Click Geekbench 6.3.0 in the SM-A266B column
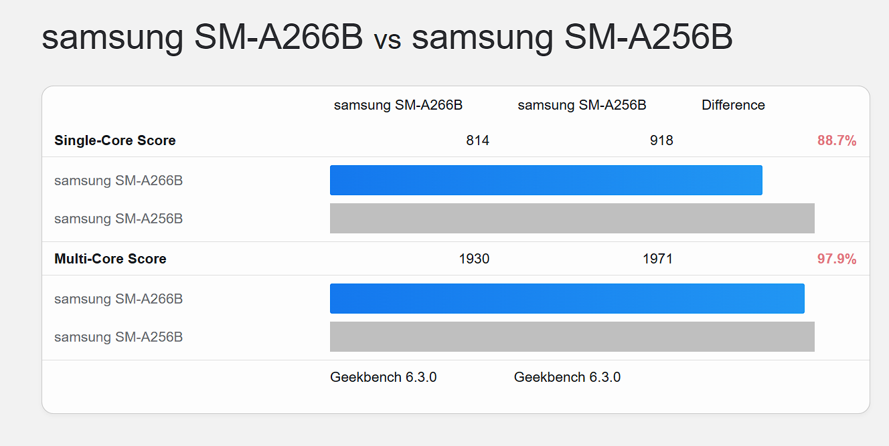Viewport: 889px width, 446px height. coord(384,377)
